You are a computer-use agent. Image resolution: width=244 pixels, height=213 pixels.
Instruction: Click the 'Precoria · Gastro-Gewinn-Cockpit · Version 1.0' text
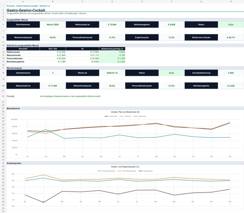(28, 6)
